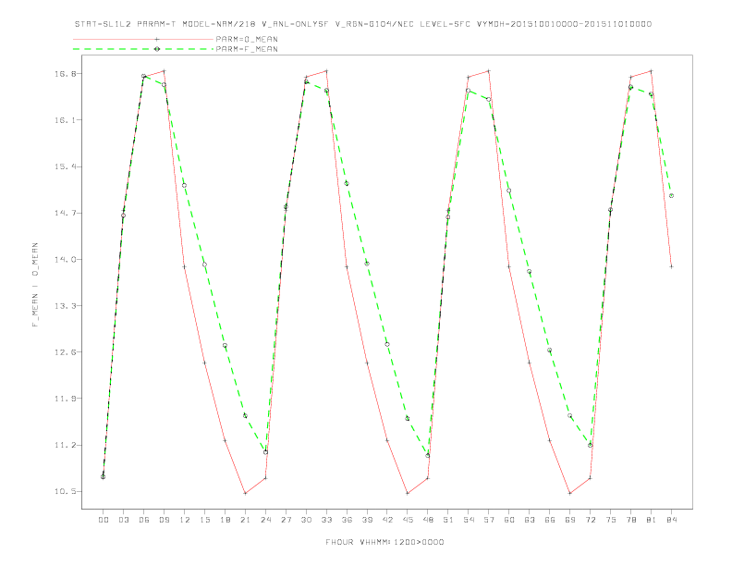Click y-axis tick label 10.5

pyautogui.click(x=64, y=491)
